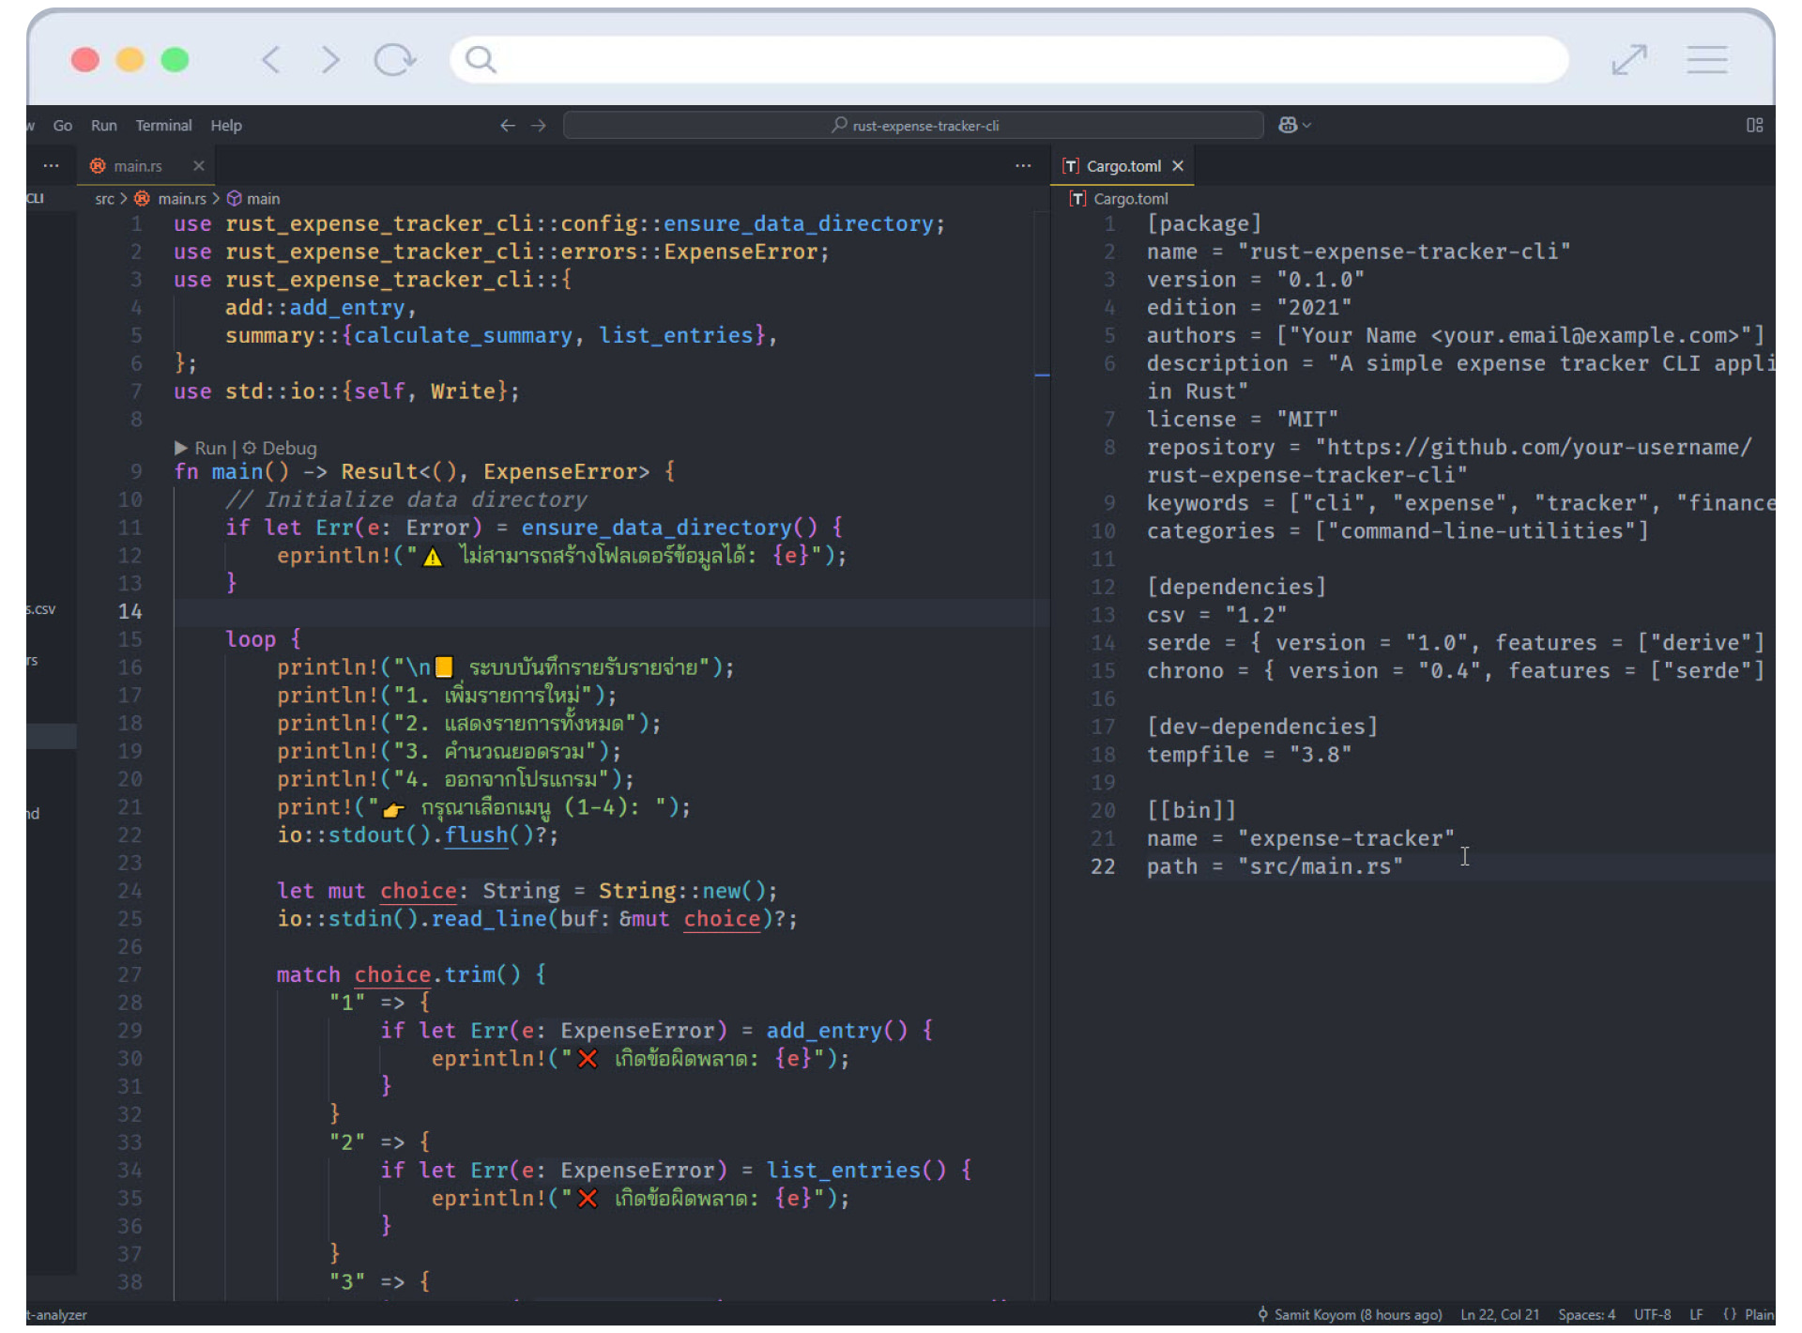Open sidebar more actions ellipsis
Image resolution: width=1802 pixels, height=1333 pixels.
[52, 166]
